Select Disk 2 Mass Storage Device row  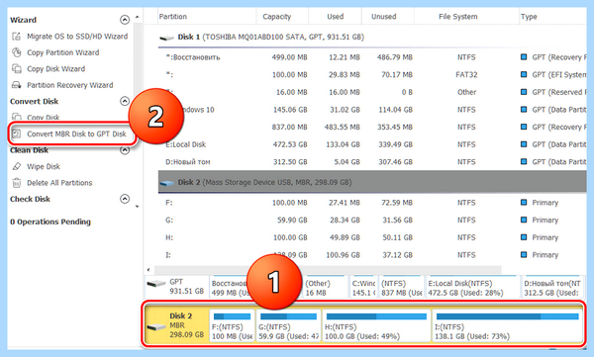coord(372,182)
